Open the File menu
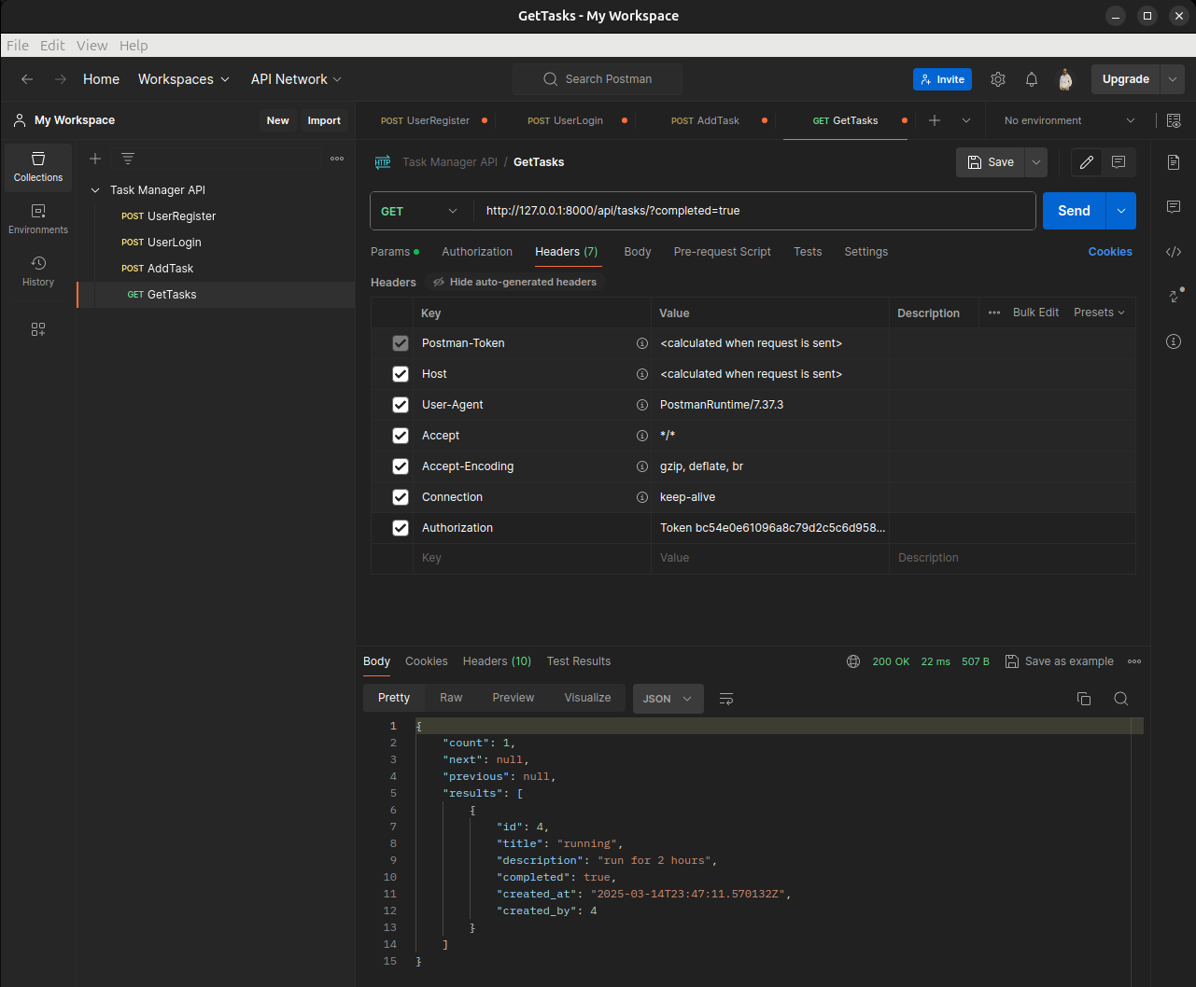Viewport: 1196px width, 987px height. 18,46
